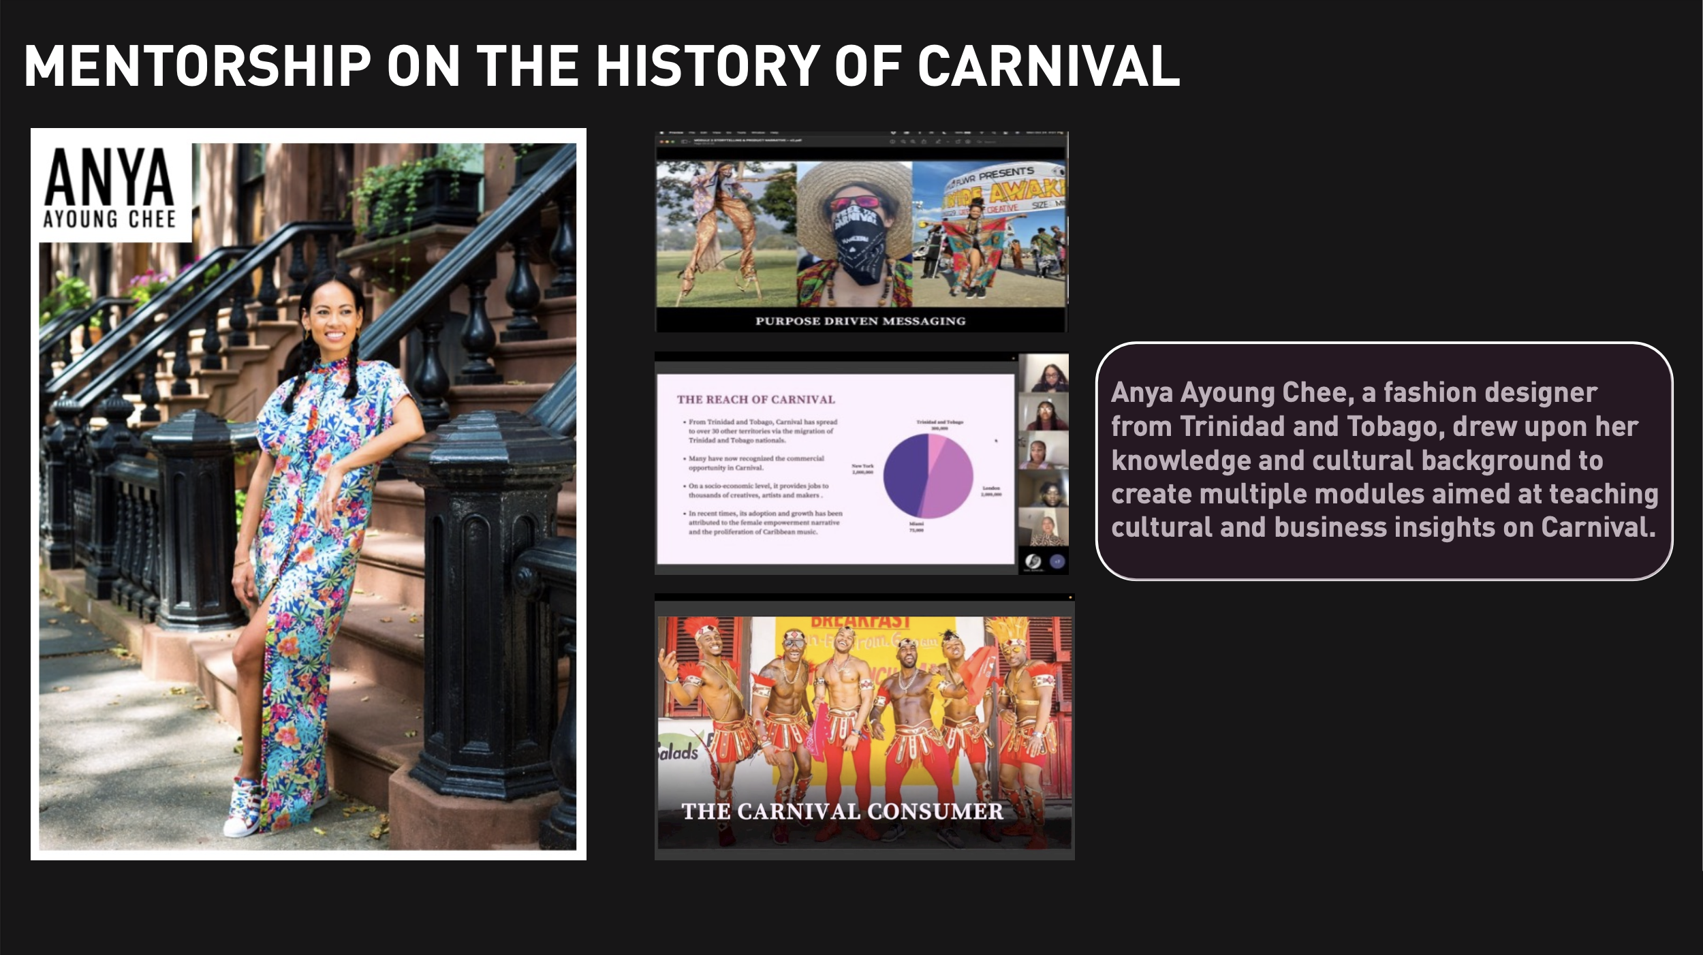Click the search field in Preview toolbar
The width and height of the screenshot is (1703, 955).
[x=990, y=142]
